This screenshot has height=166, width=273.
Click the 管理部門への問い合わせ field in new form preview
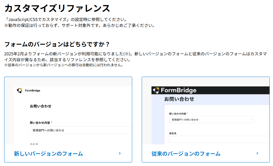[80, 130]
